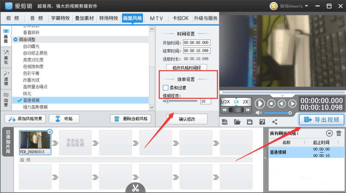Screen dimensions: 346x193
Task: Select the 画面 sidebar category
Action: click(6, 36)
